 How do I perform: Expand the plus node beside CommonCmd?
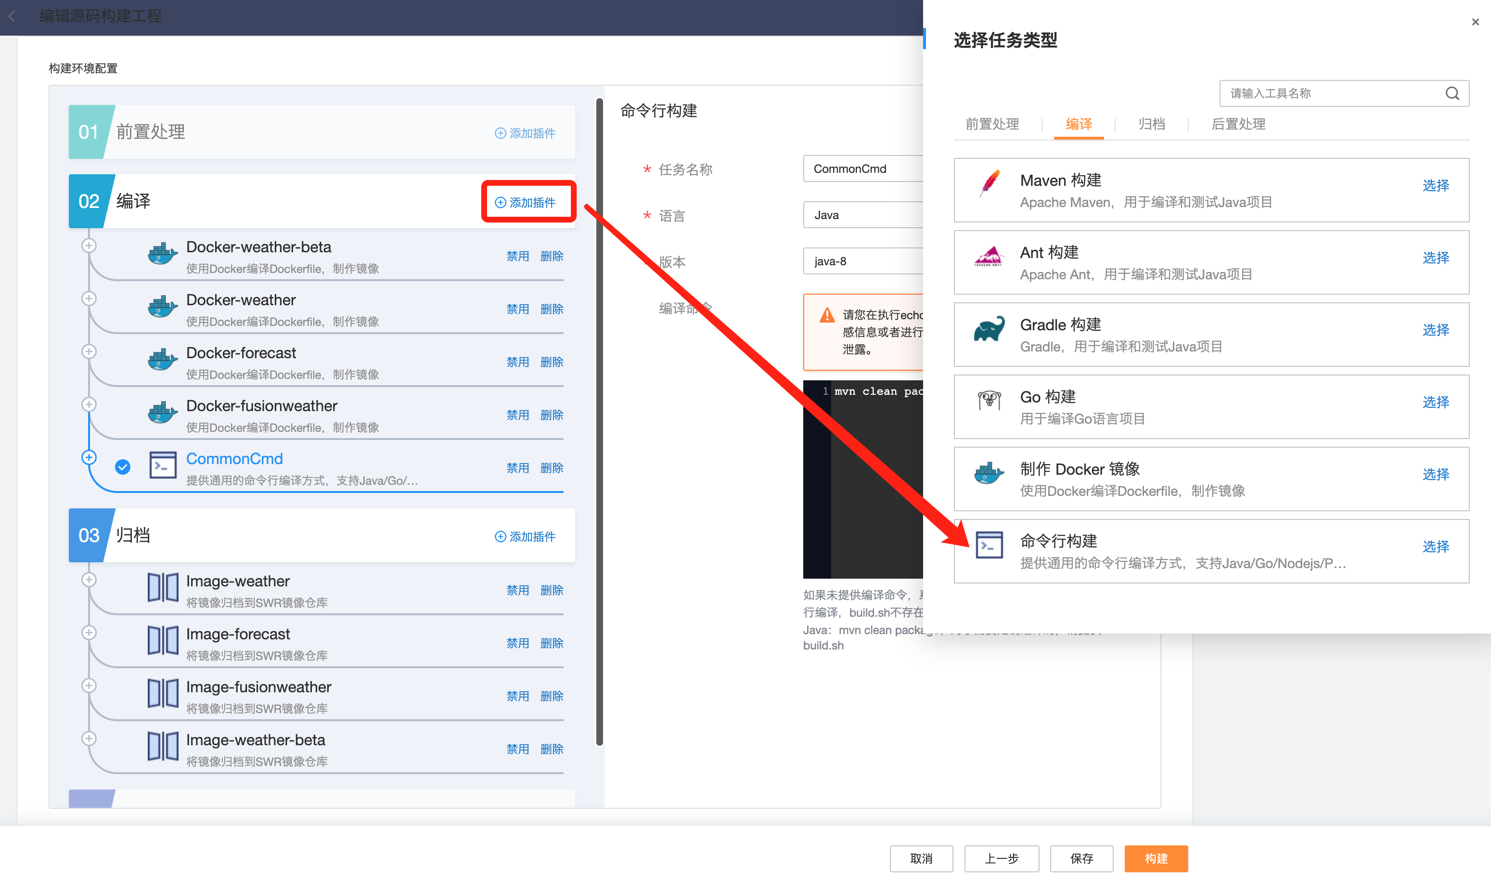click(89, 457)
